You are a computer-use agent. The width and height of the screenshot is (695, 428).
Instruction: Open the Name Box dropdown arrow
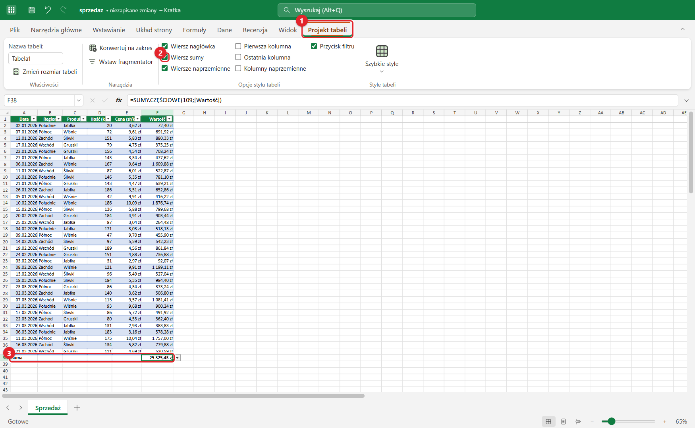(79, 100)
